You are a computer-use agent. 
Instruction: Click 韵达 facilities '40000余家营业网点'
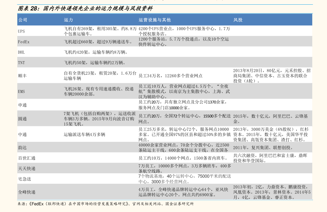click(x=157, y=145)
